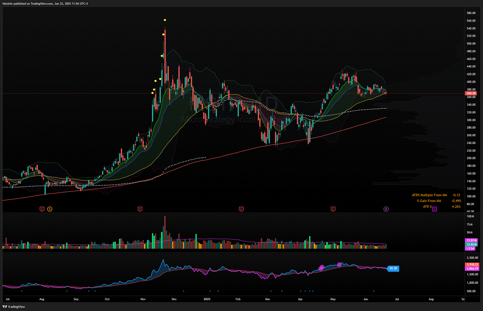Click the tallest red volume bar in November
The width and height of the screenshot is (483, 311).
[165, 232]
